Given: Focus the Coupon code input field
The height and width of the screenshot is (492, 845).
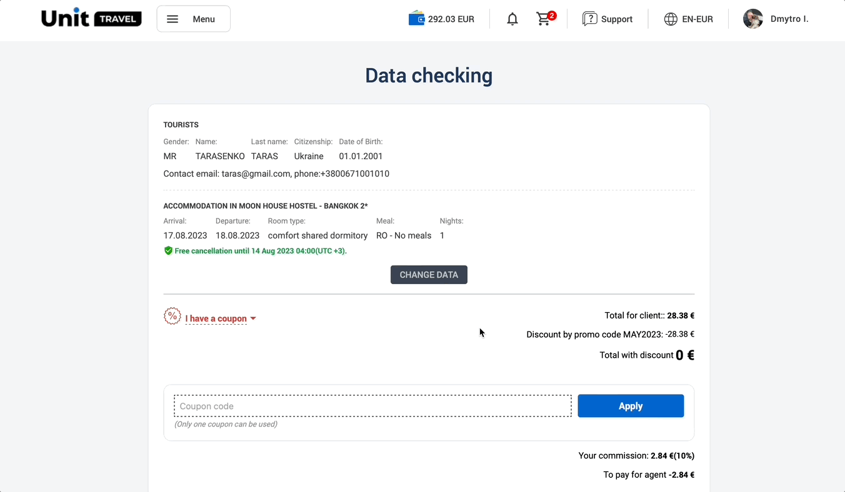Looking at the screenshot, I should pyautogui.click(x=372, y=406).
